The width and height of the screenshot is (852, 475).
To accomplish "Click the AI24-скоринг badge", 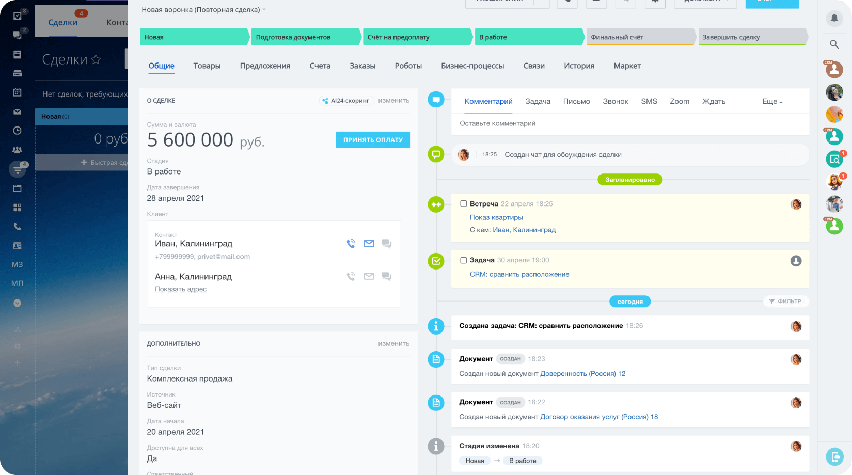I will coord(346,101).
